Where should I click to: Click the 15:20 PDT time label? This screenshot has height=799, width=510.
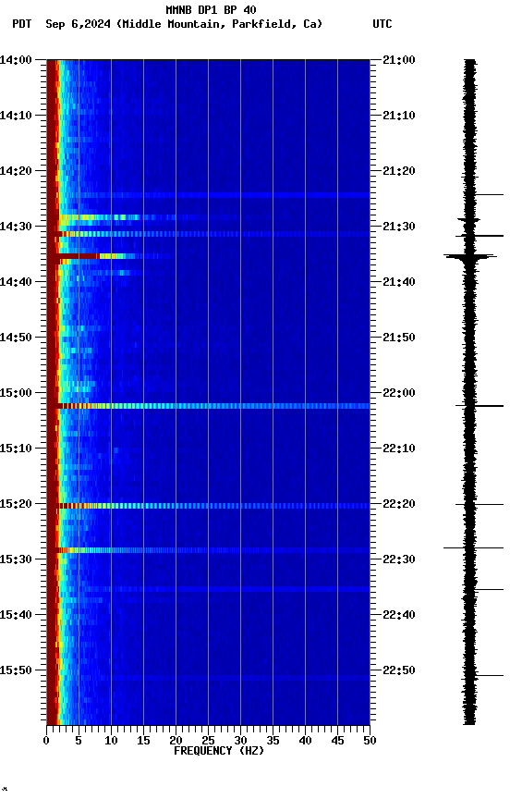(x=16, y=505)
